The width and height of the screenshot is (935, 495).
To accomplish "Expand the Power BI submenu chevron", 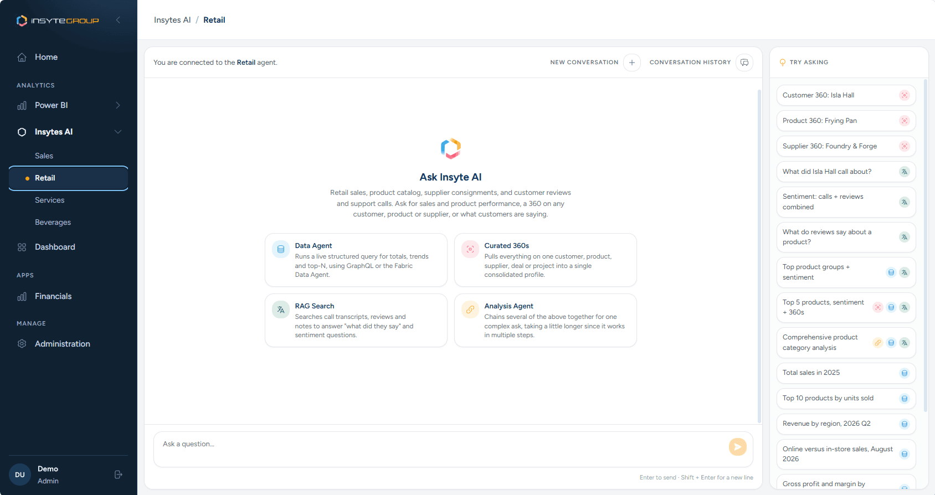I will [x=118, y=105].
